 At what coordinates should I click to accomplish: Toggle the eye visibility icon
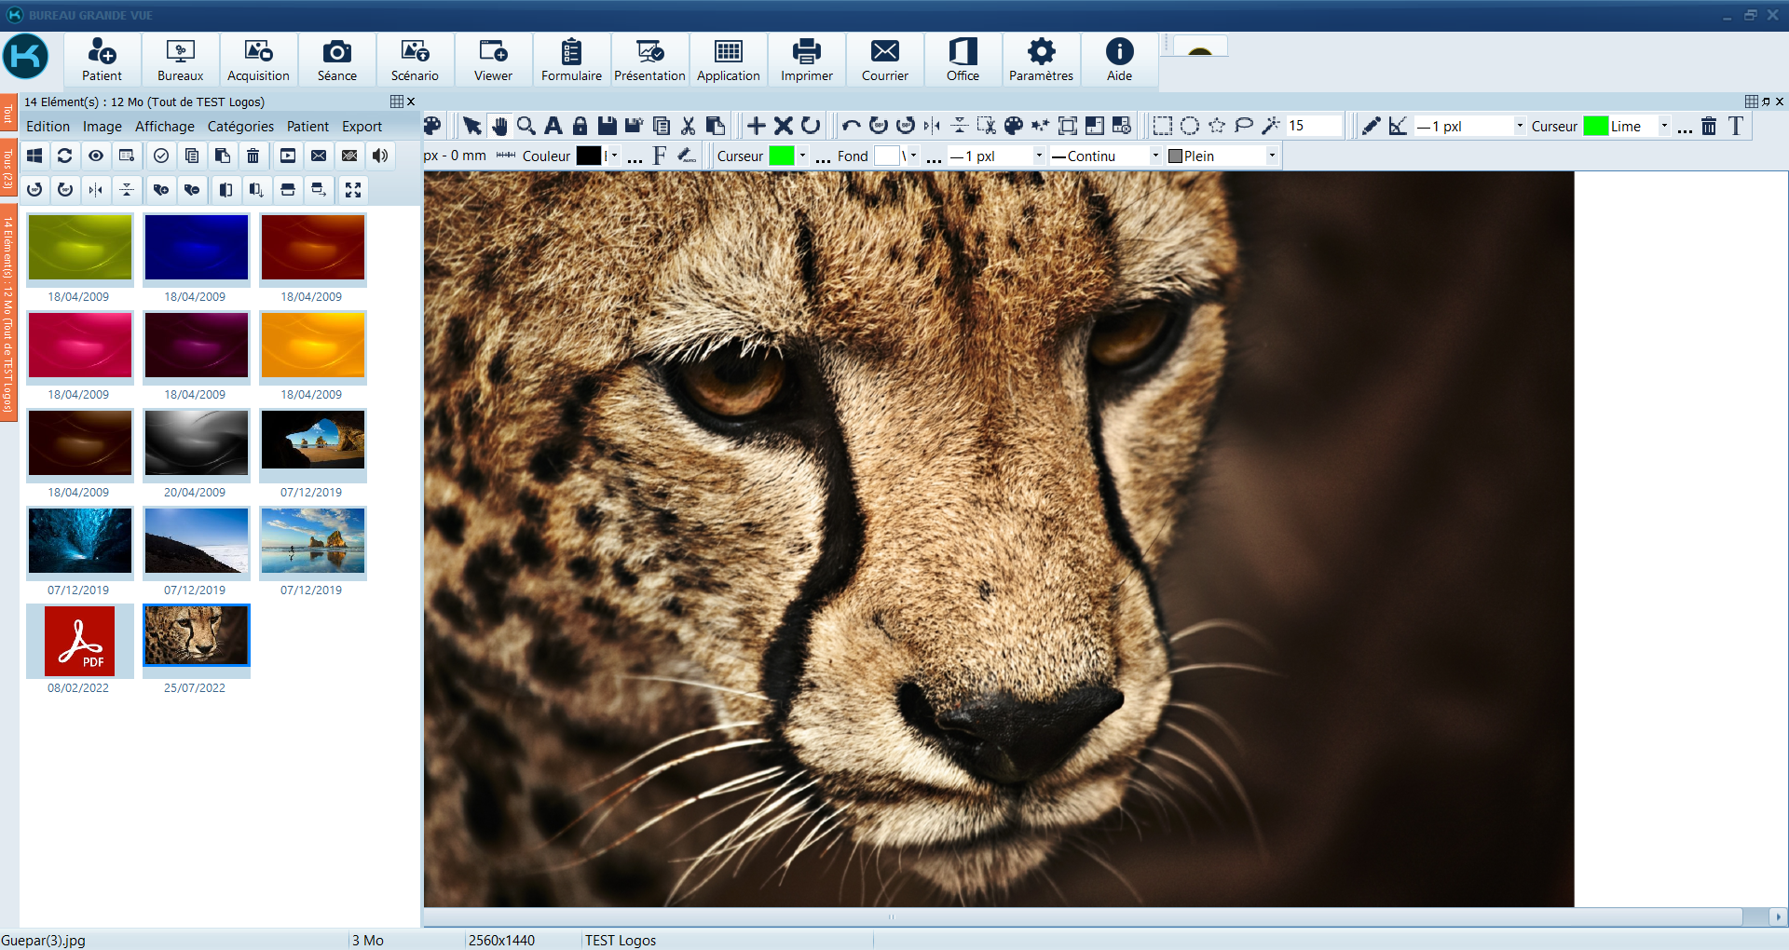click(96, 156)
